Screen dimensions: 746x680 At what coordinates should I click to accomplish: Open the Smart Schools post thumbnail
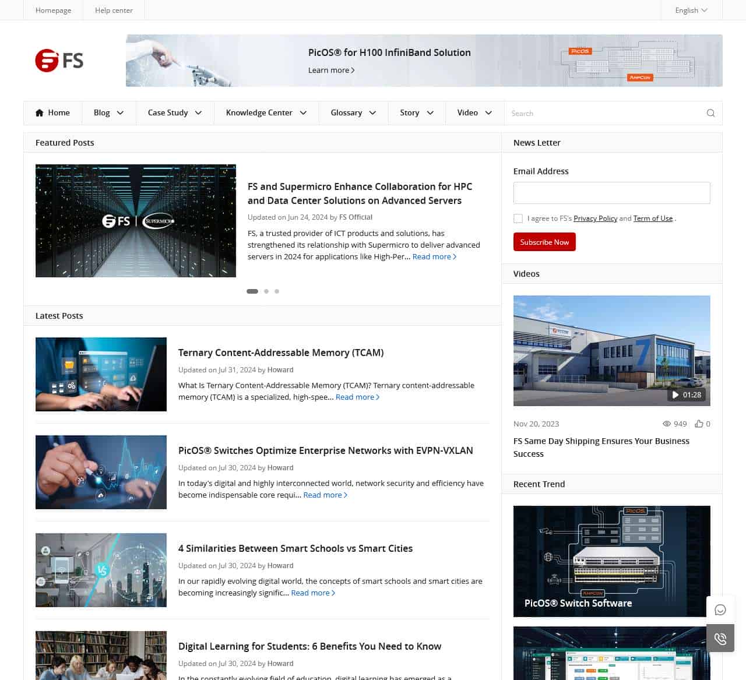pos(101,570)
